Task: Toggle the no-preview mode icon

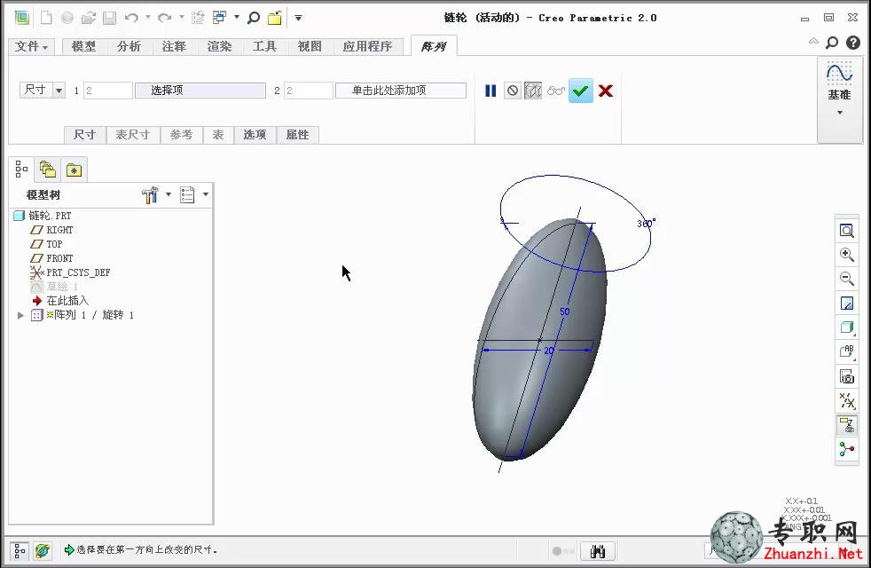Action: (x=513, y=91)
